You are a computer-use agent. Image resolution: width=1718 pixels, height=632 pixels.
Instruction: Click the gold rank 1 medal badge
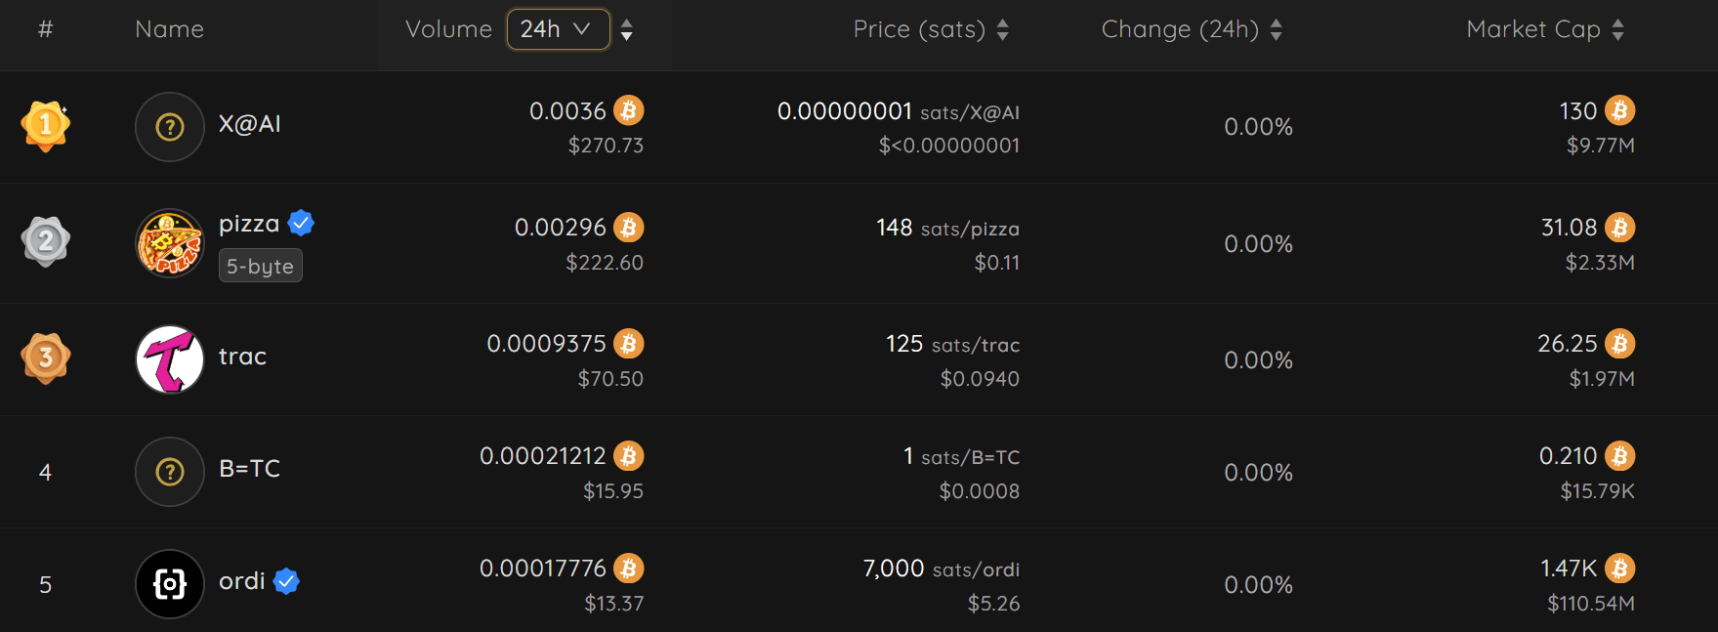(46, 126)
